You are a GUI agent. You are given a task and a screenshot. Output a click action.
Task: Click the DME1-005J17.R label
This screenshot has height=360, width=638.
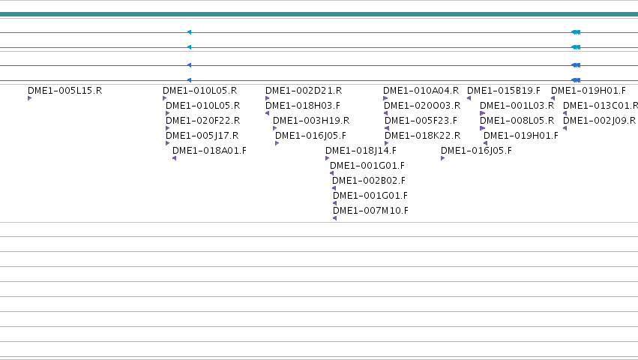(202, 136)
